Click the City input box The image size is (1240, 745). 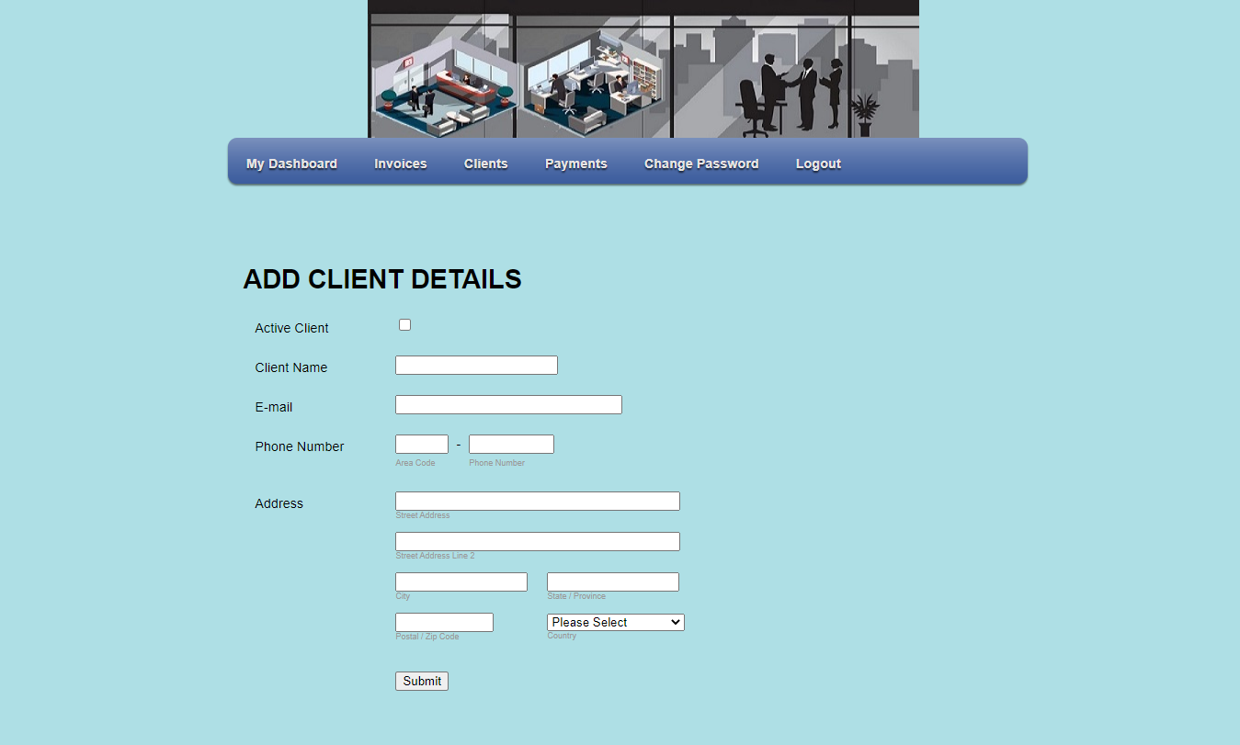(461, 581)
